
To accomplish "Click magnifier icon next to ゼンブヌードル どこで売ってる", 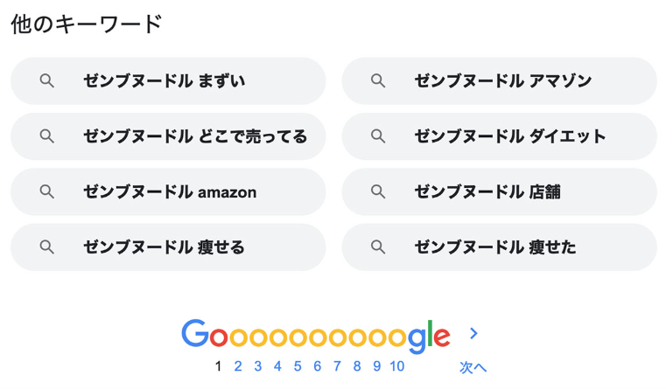I will [x=46, y=136].
